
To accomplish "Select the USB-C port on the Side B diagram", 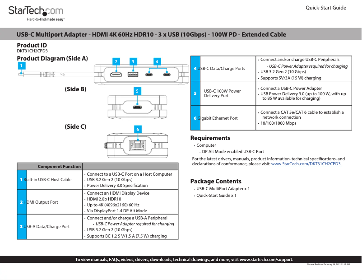I will click(x=137, y=107).
